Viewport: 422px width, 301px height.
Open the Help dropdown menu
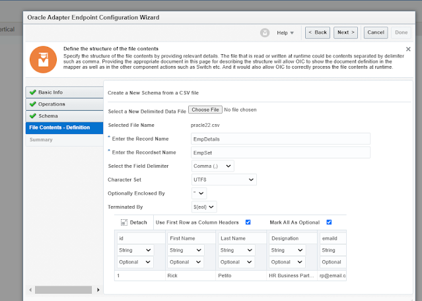285,33
